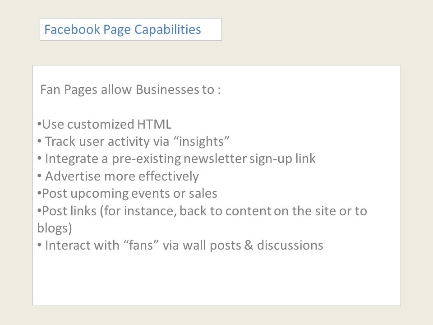Click the Post upcoming events or sales bullet
This screenshot has width=433, height=325.
point(127,194)
